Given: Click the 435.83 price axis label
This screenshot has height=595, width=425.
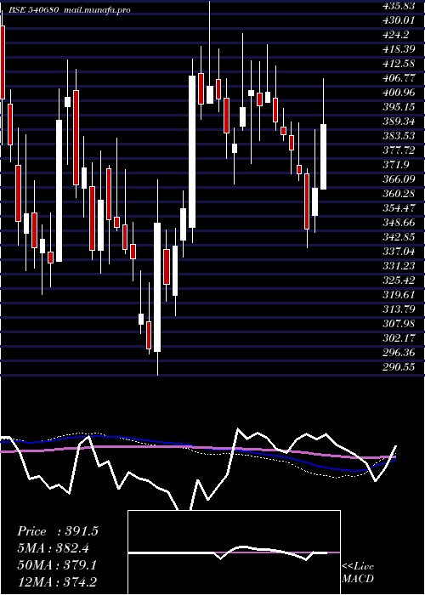Looking at the screenshot, I should point(398,6).
